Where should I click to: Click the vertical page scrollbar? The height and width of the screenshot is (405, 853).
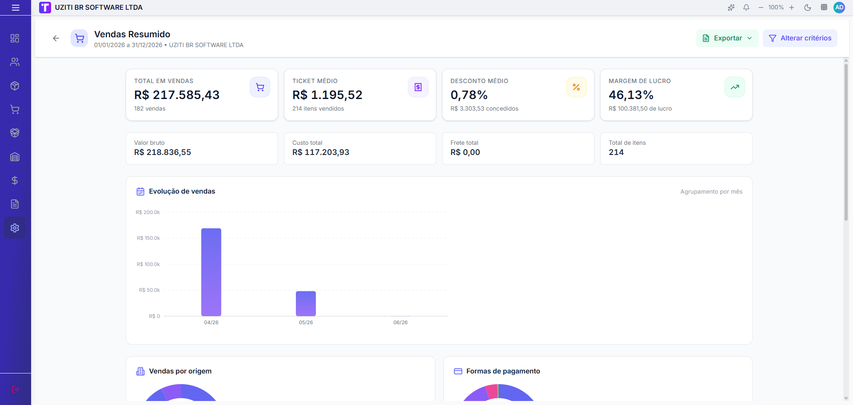846,142
